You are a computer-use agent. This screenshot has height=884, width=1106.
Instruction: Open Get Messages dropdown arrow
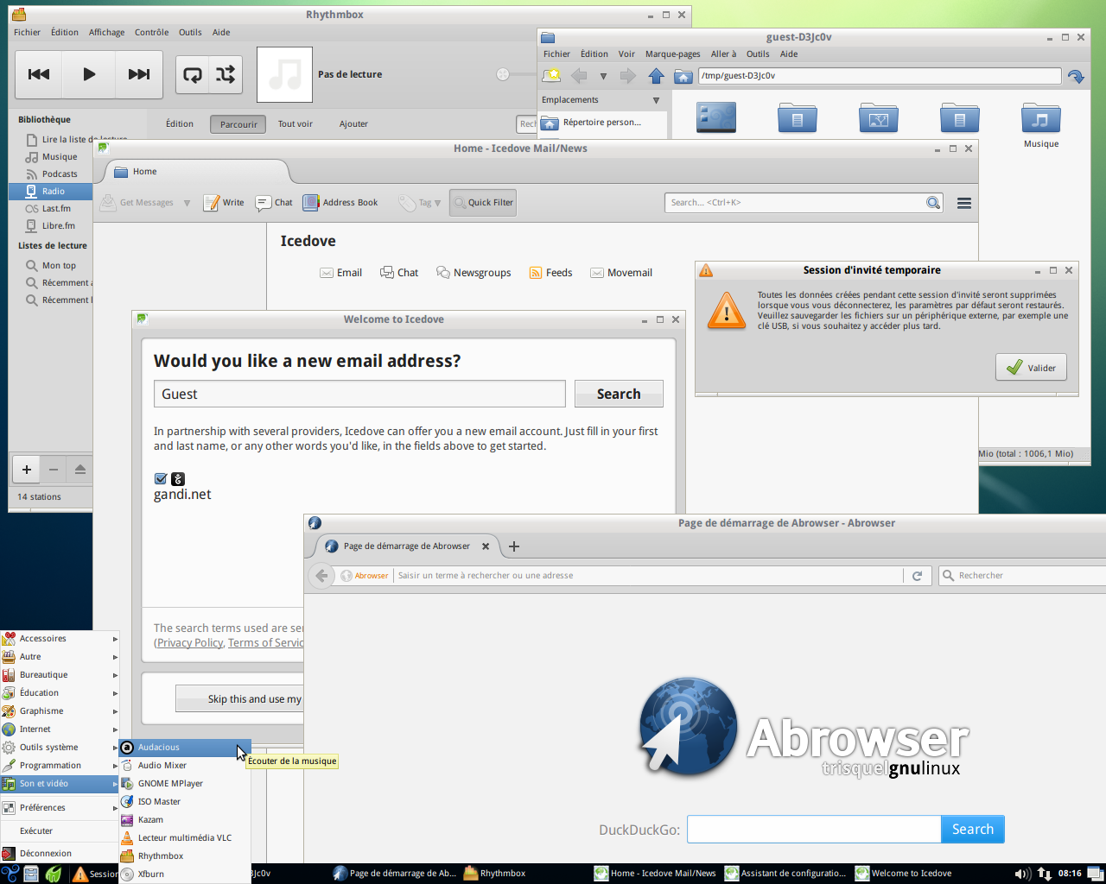[187, 203]
